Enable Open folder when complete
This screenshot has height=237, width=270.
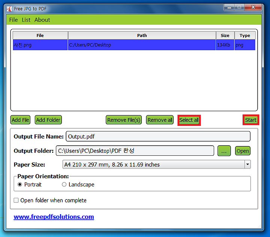click(16, 200)
